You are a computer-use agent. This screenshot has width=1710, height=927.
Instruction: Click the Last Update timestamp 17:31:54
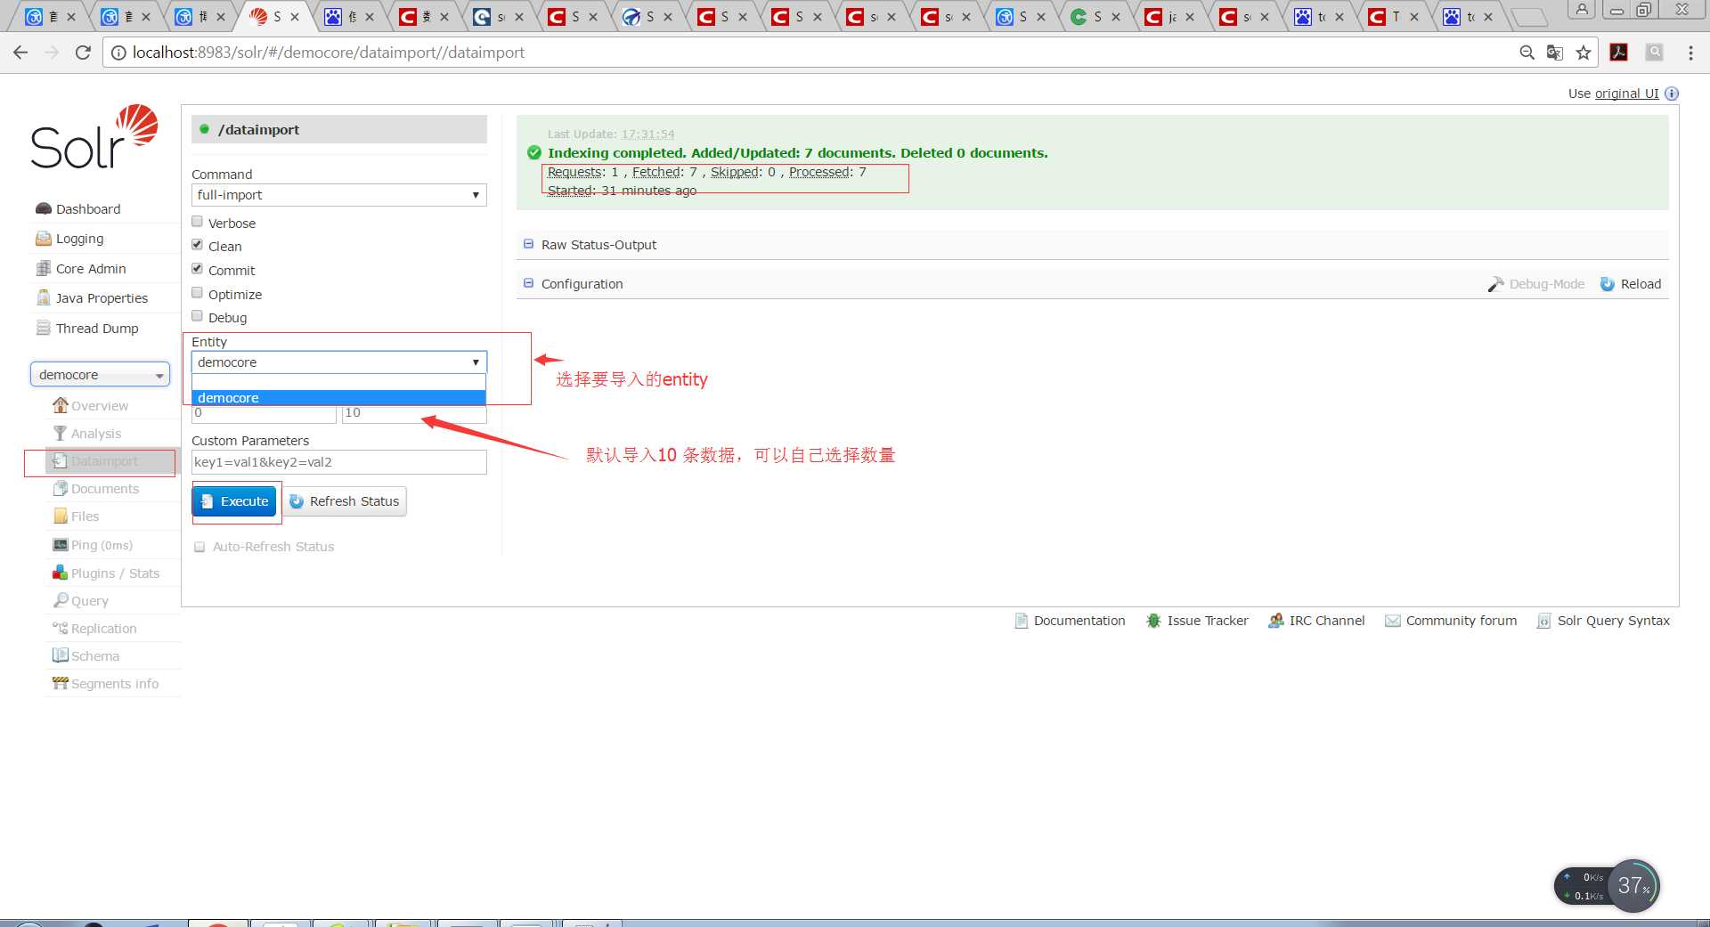647,134
